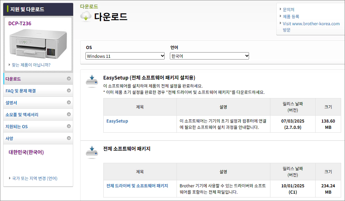This screenshot has height=201, width=345.
Task: Click the 전체 소프트웨어 패키지 download drive icon
Action: point(92,152)
